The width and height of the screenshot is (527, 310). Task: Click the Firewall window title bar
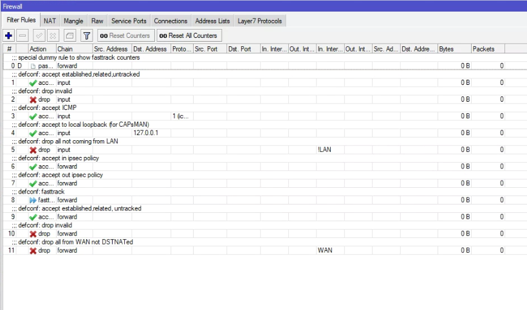point(264,6)
